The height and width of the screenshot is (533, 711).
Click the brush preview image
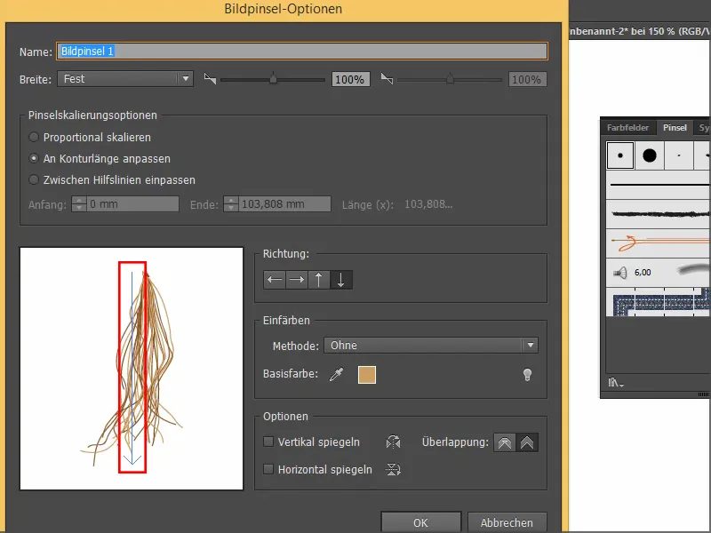[132, 369]
